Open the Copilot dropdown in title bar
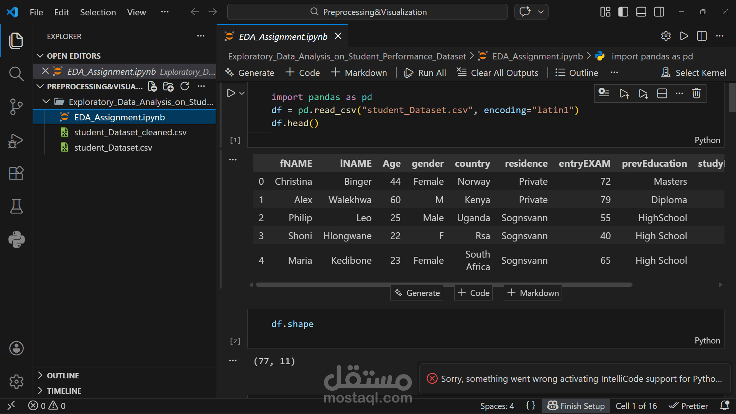 tap(541, 12)
